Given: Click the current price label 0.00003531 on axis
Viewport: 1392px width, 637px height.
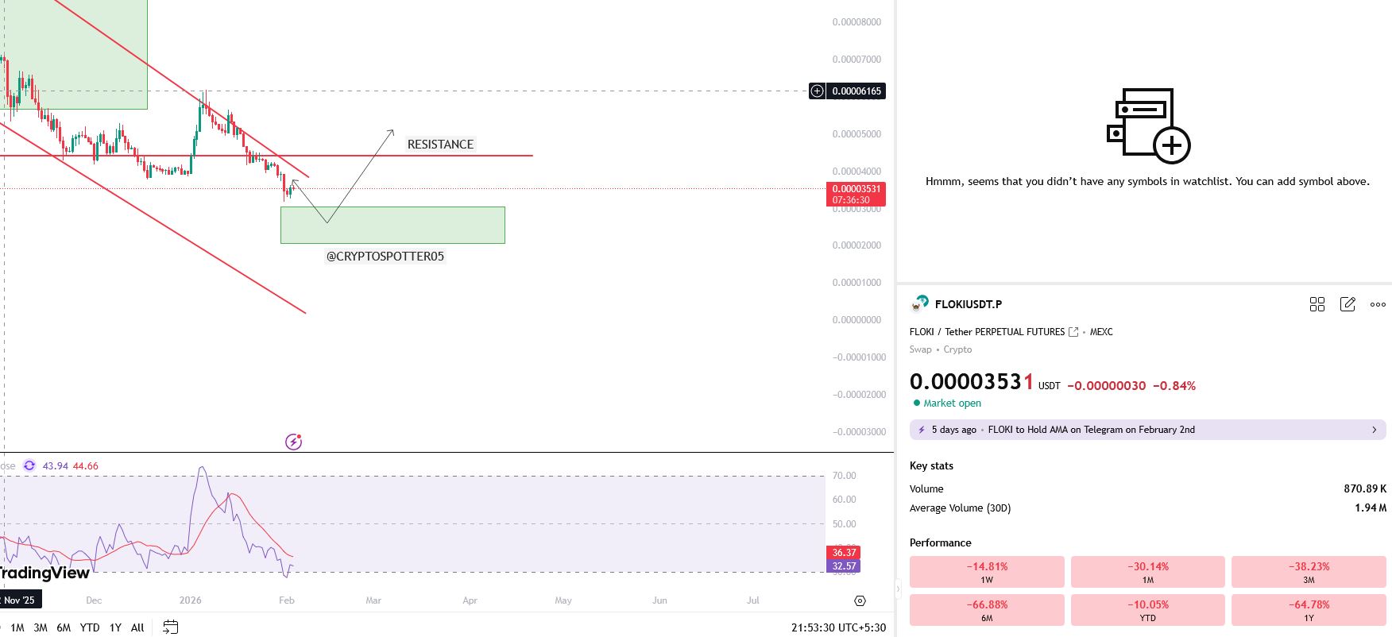Looking at the screenshot, I should pyautogui.click(x=856, y=194).
